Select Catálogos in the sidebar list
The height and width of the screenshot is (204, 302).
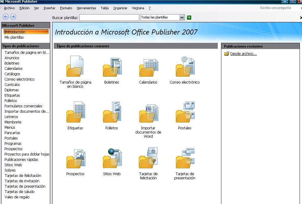[12, 74]
